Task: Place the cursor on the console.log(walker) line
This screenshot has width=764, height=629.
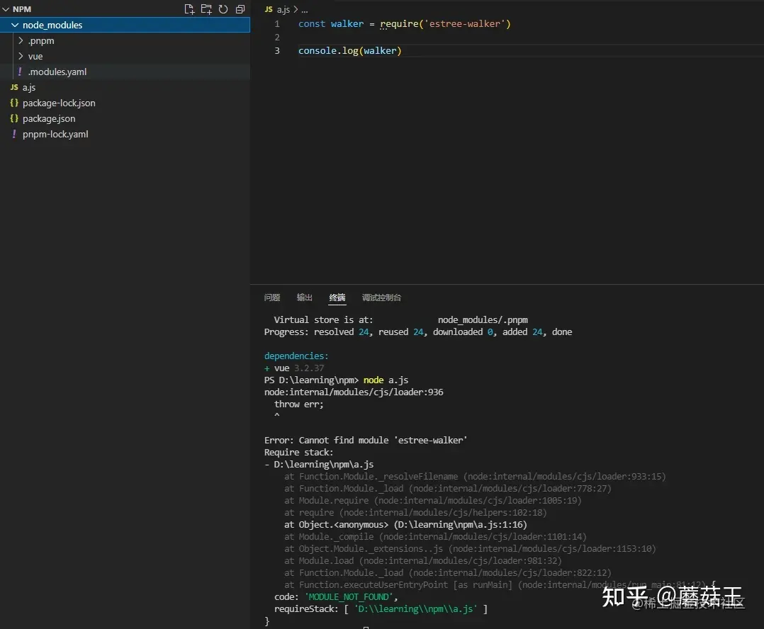Action: click(350, 50)
